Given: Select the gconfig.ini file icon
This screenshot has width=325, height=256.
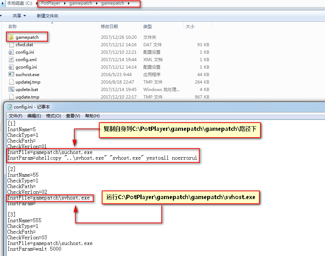Looking at the screenshot, I should (11, 67).
